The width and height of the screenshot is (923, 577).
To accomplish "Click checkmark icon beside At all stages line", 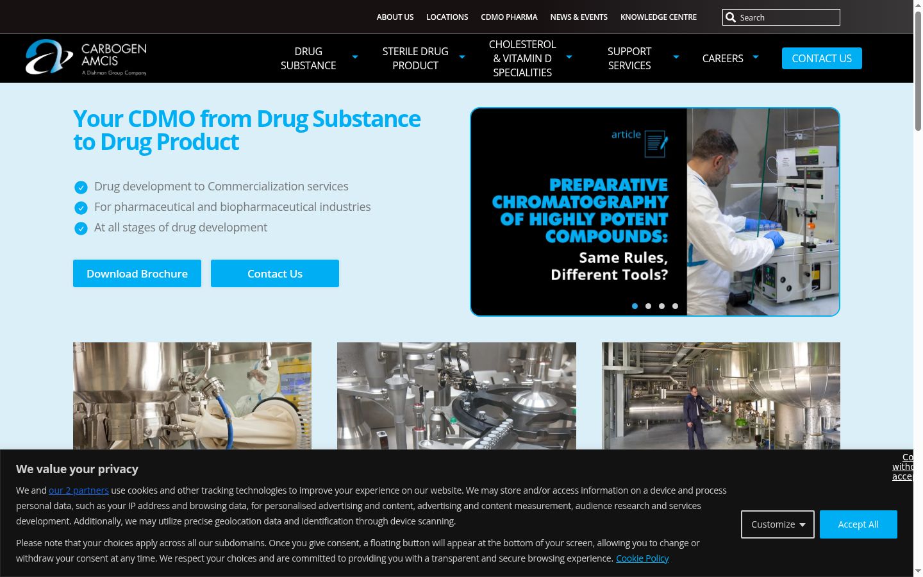I will (81, 228).
